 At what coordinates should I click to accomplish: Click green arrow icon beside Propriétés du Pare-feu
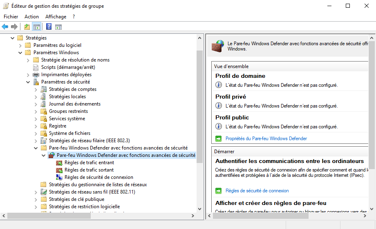(219, 139)
